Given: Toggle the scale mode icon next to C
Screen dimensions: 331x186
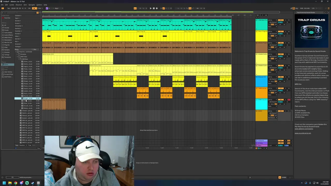Looking at the screenshot, I should [x=47, y=8].
